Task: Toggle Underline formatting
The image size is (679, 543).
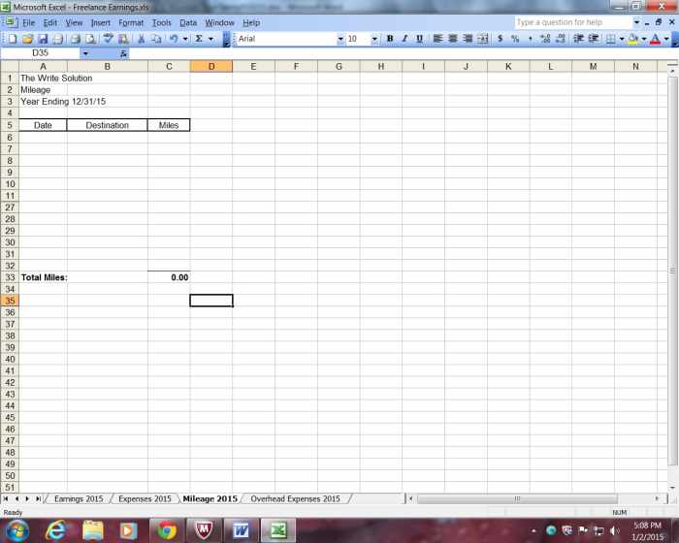Action: 419,39
